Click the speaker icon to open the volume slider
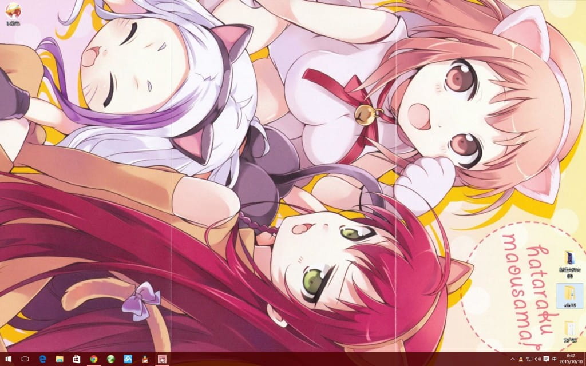Screen dimensions: 586x366 538,360
